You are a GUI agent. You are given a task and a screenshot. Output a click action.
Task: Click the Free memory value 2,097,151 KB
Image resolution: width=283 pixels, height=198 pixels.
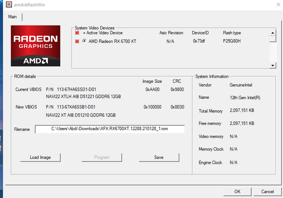[242, 123]
